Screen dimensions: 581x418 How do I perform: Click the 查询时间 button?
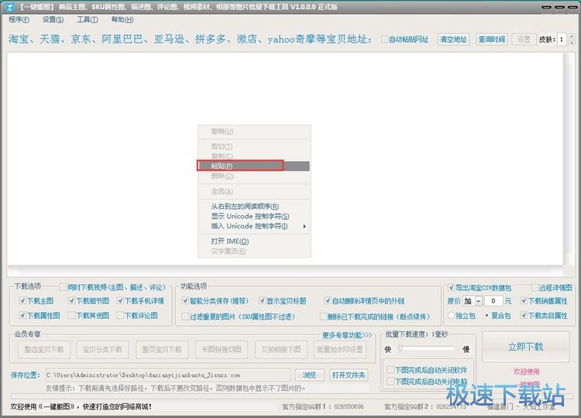491,39
